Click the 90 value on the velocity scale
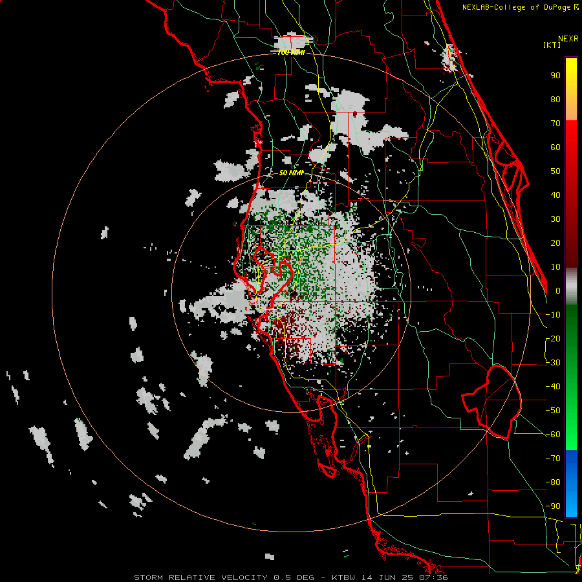 555,76
